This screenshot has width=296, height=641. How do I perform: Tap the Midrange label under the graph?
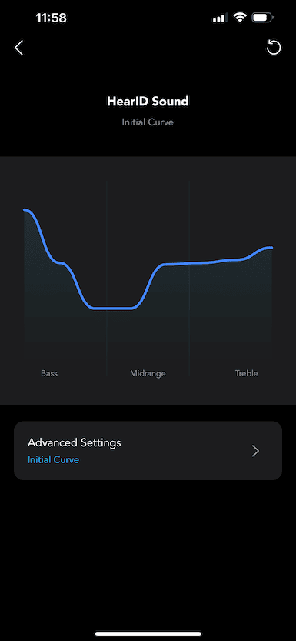(x=148, y=373)
